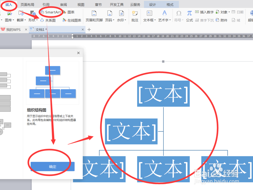Expand the 符号 dropdown arrow

coord(183,20)
